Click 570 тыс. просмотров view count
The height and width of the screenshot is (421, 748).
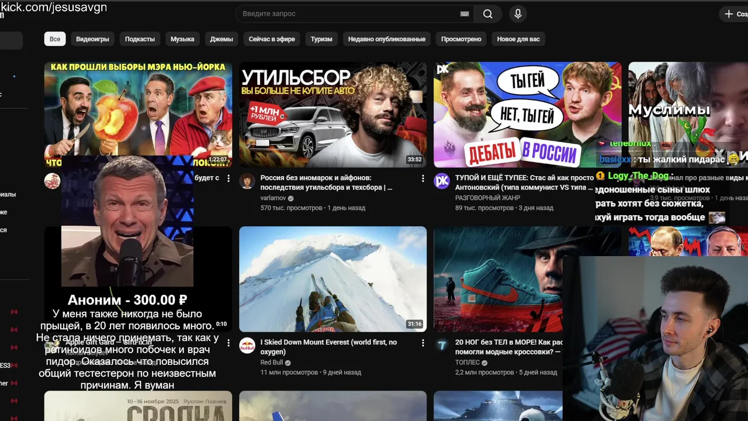[x=291, y=208]
